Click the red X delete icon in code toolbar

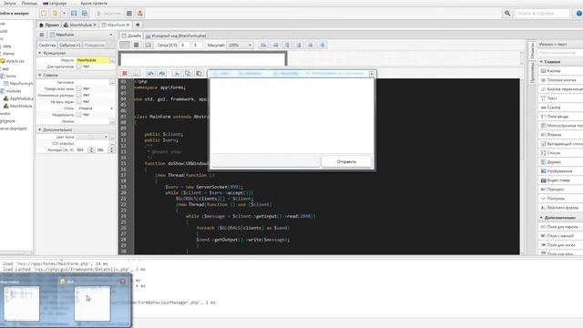(125, 73)
